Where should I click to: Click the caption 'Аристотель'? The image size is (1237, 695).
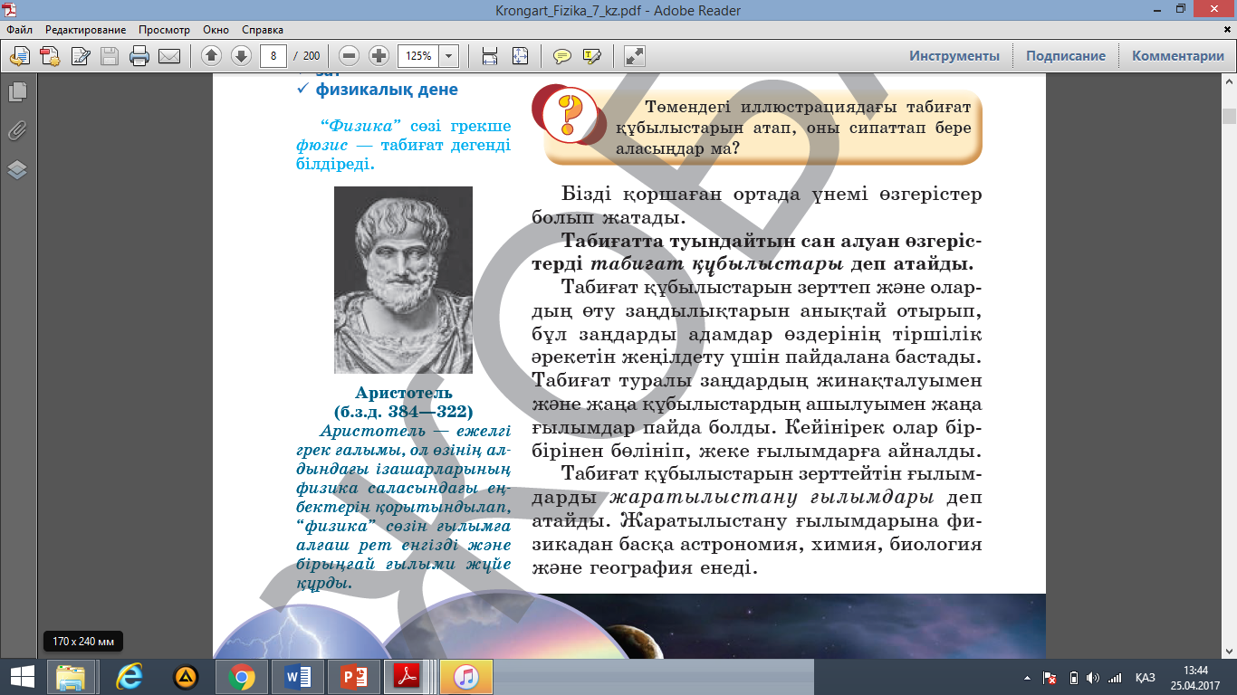[x=404, y=393]
